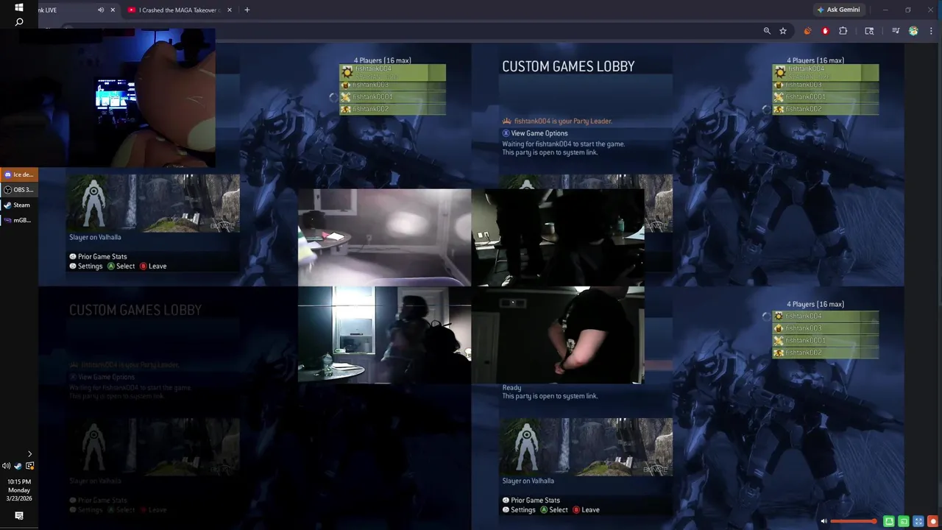The width and height of the screenshot is (942, 530).
Task: Open the Windows Start menu
Action: (19, 7)
